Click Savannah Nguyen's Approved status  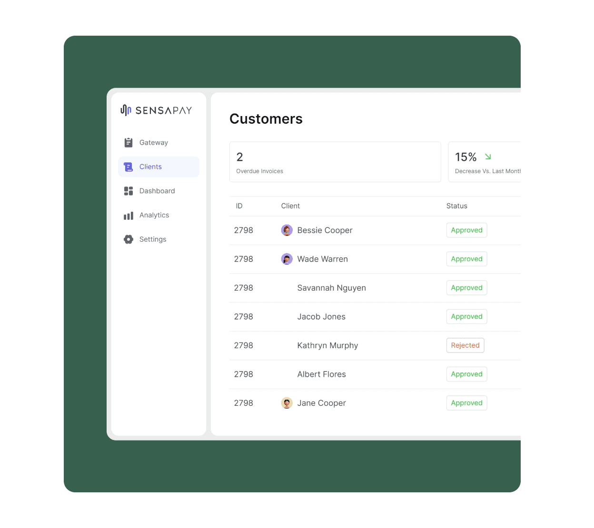466,288
